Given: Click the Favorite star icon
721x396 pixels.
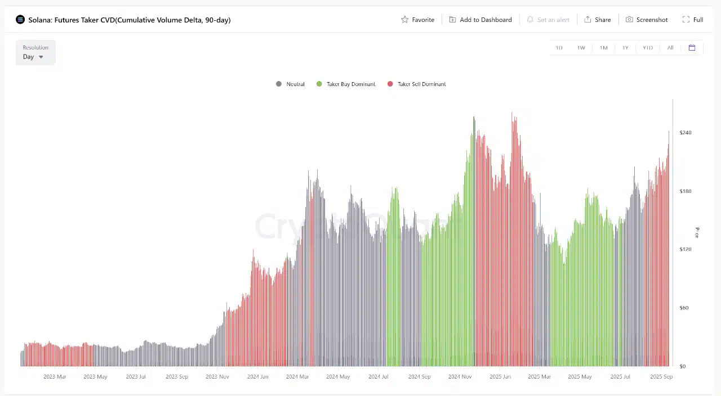Looking at the screenshot, I should click(404, 20).
